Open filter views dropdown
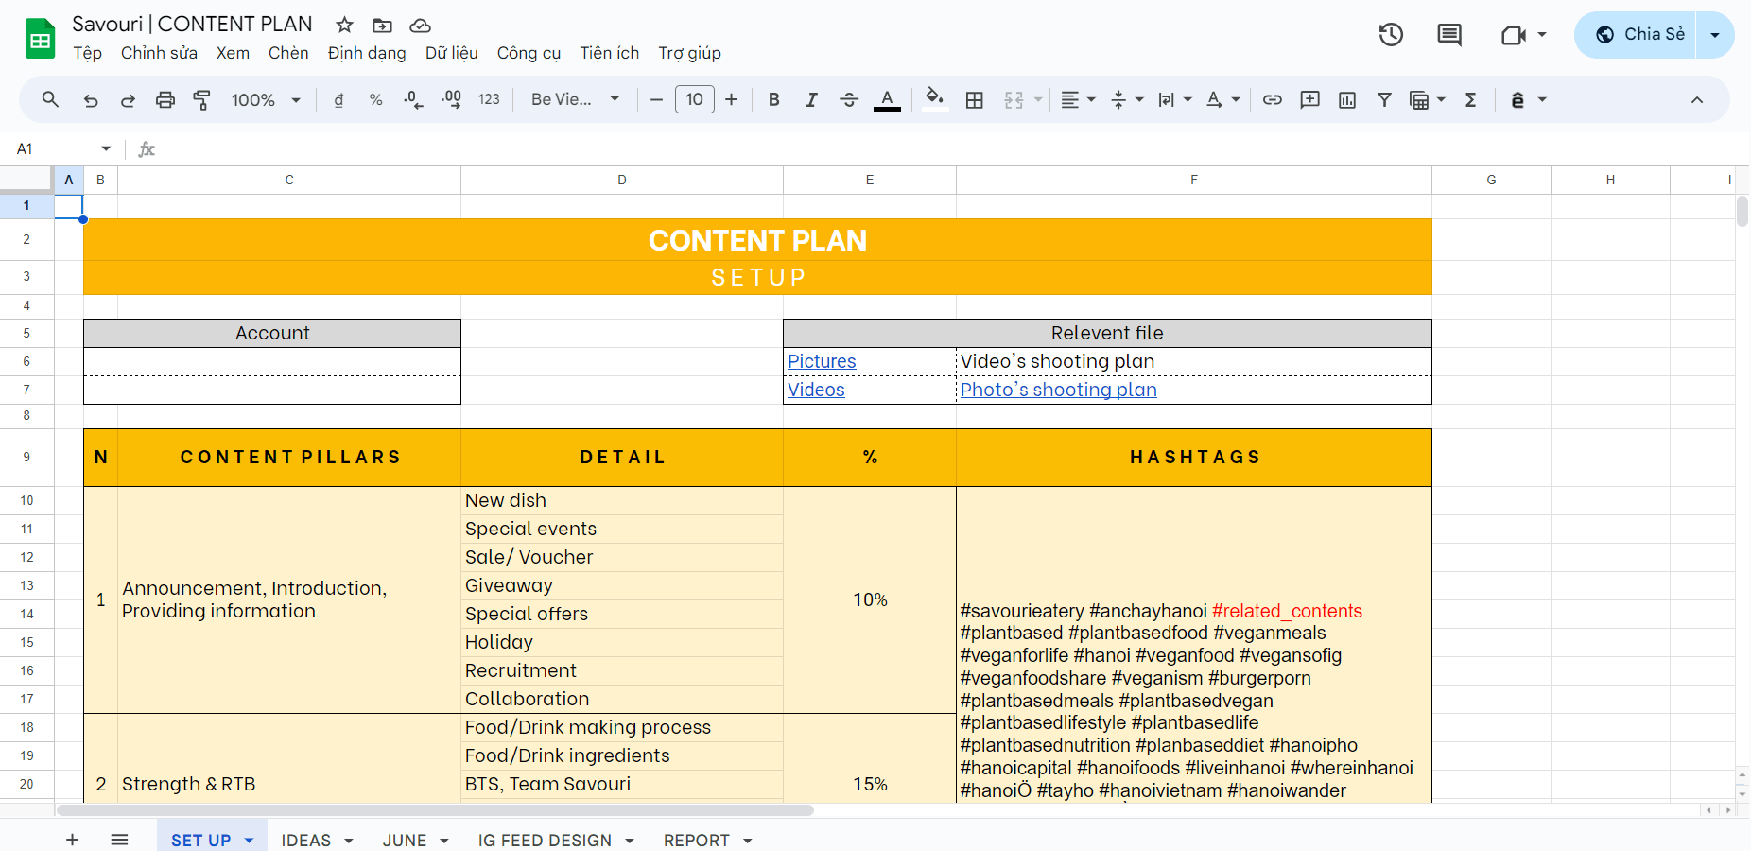The width and height of the screenshot is (1751, 851). (x=1428, y=99)
